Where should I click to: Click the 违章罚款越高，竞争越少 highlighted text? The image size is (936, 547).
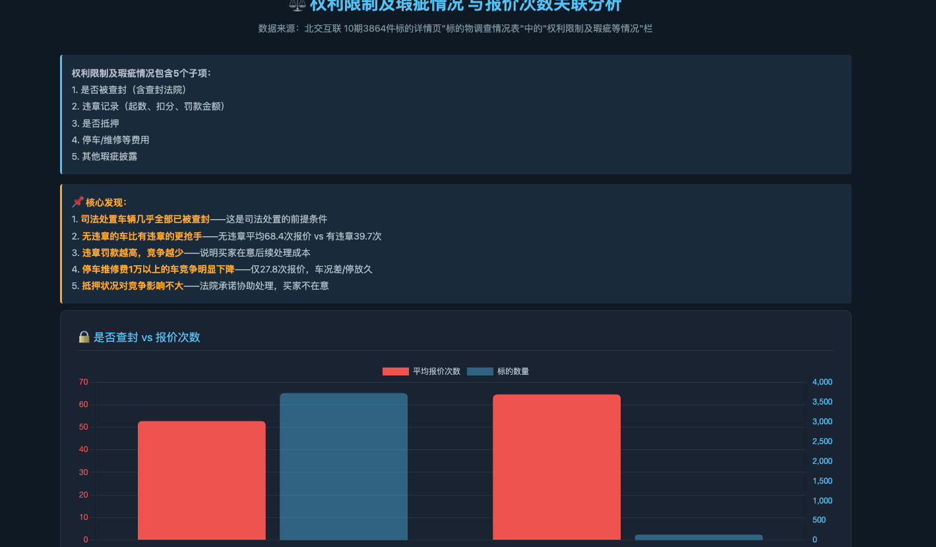pyautogui.click(x=133, y=253)
